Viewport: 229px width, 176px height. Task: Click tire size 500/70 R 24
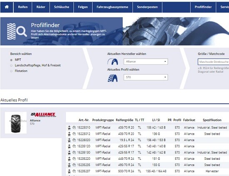126,171
